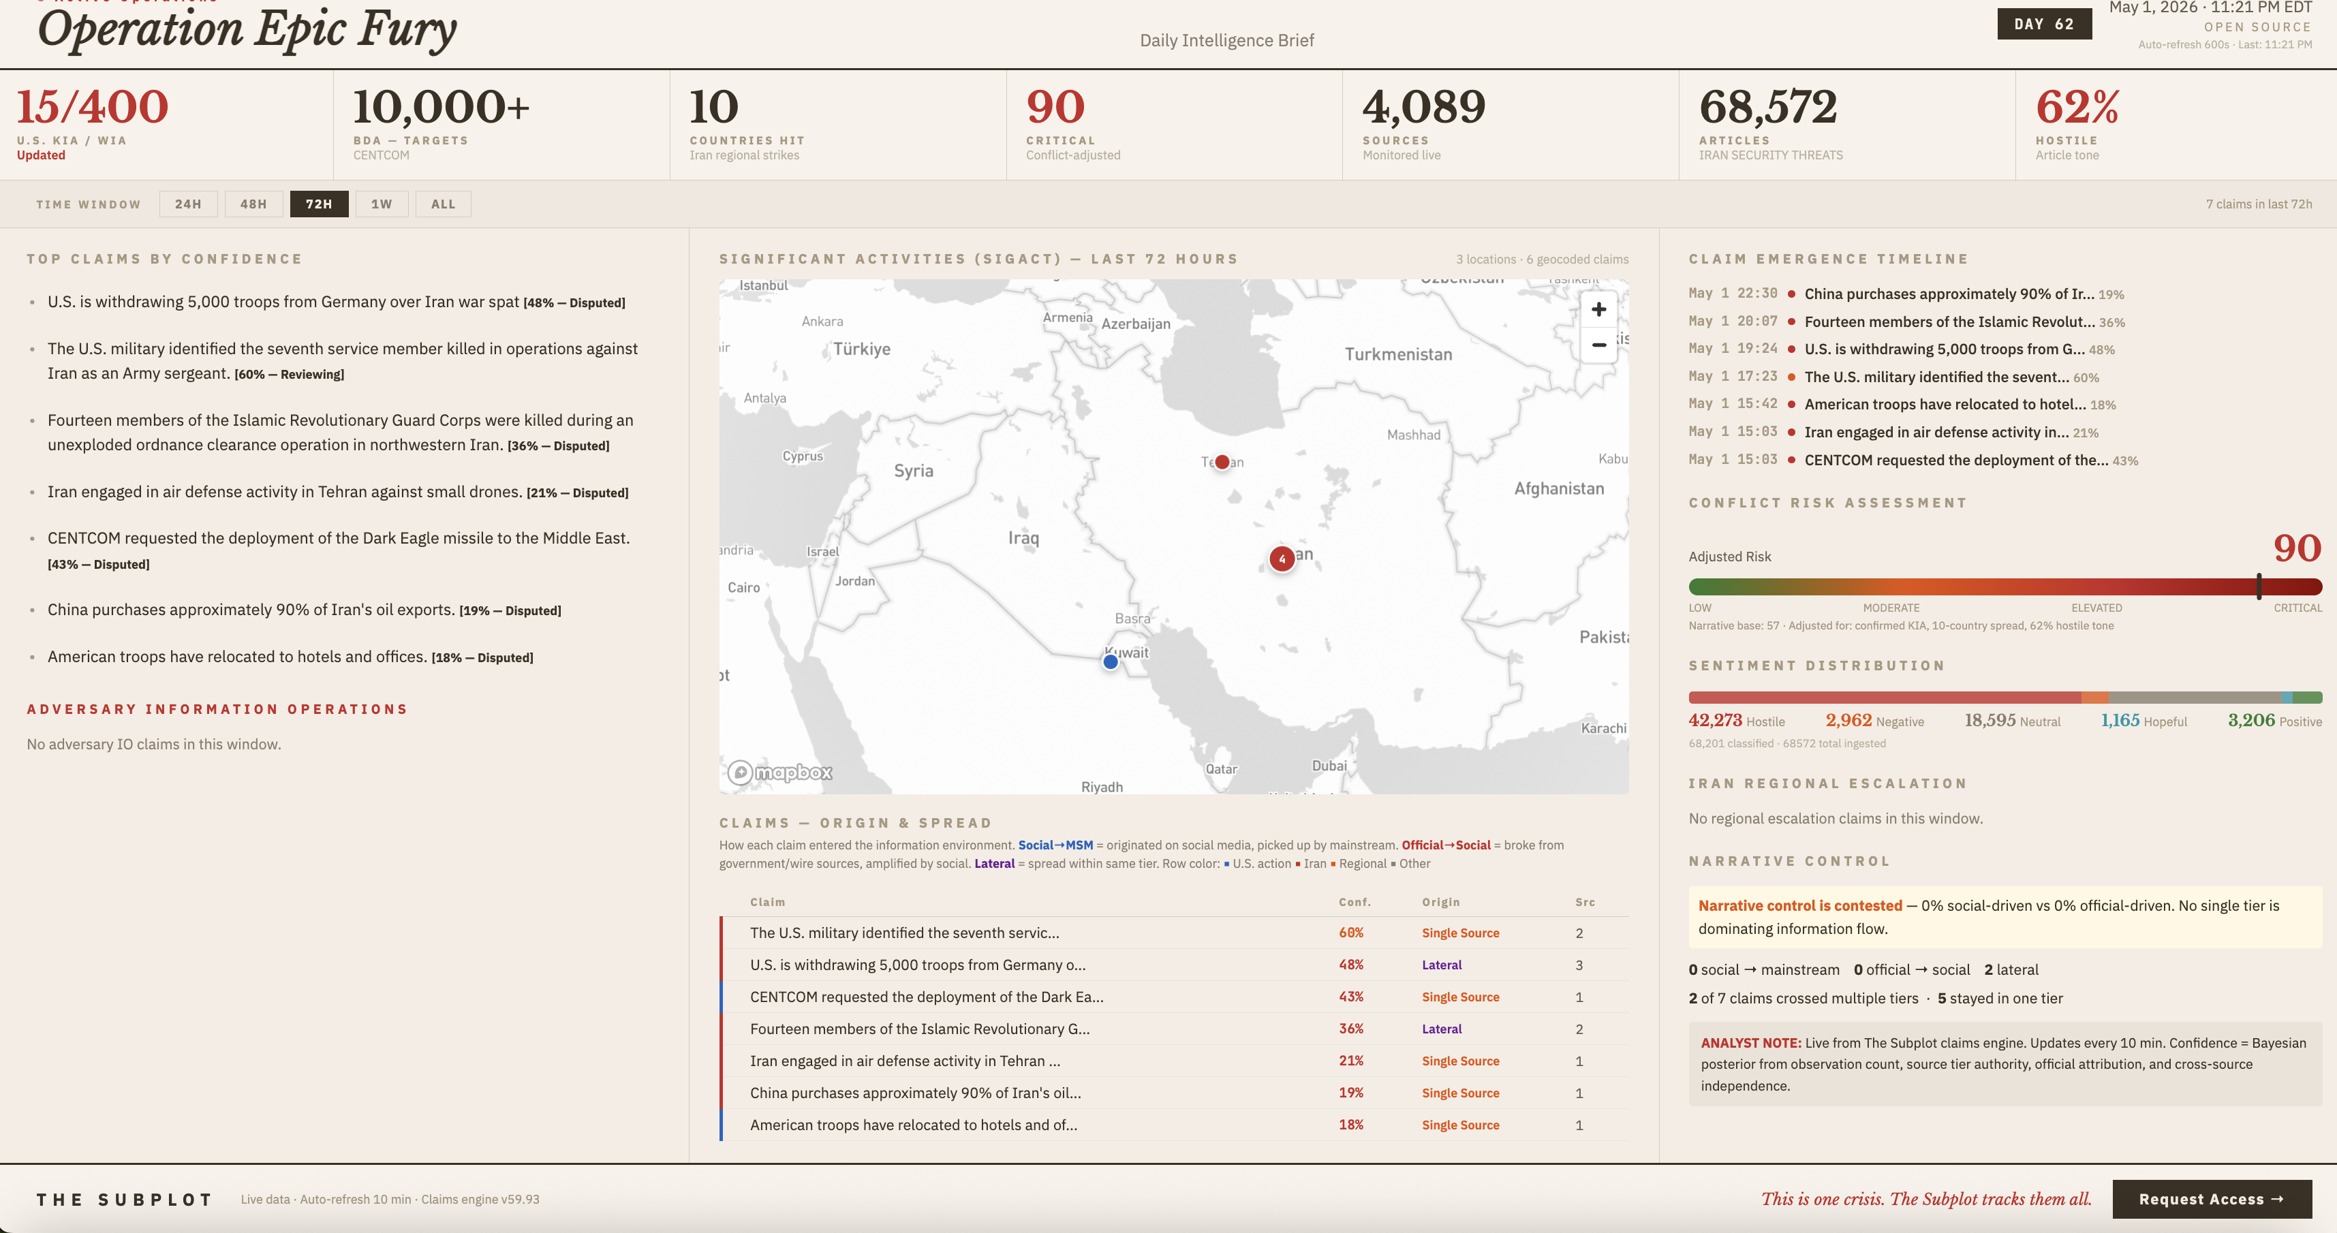Click the Conf. column header
This screenshot has width=2337, height=1233.
[1355, 902]
